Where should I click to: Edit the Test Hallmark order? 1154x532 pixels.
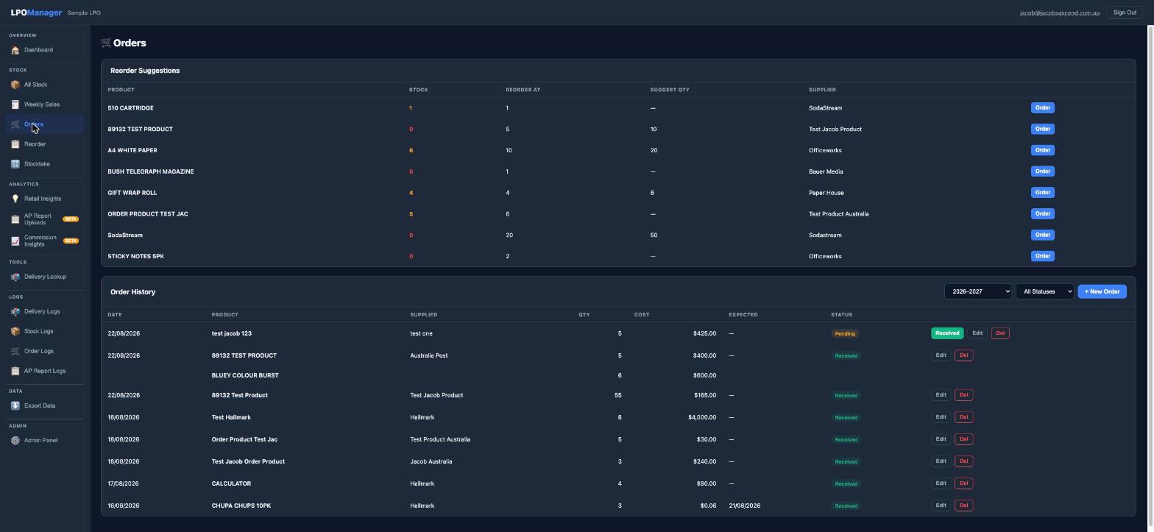tap(941, 417)
